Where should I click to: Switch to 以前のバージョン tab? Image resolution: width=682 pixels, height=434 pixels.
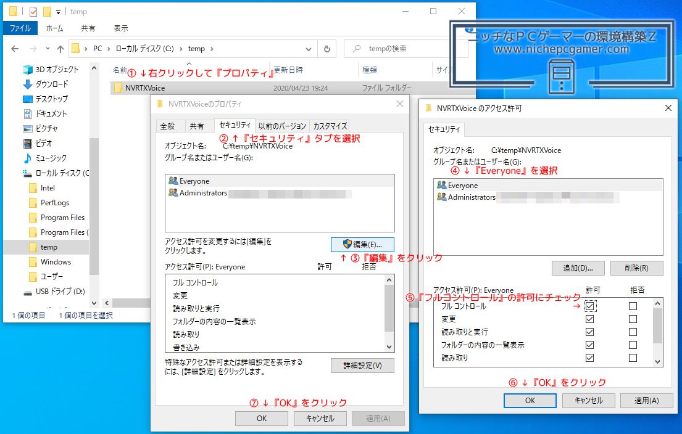(x=282, y=126)
